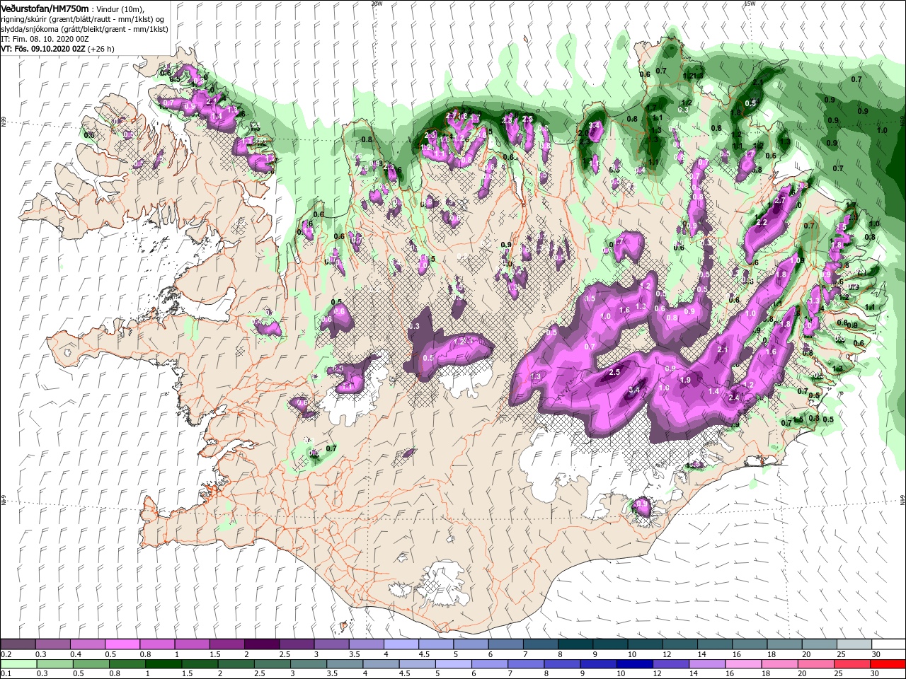Select the text 'rigning/skúrir (grænt/blátt/rautt - mm/1klst) og'

83,18
